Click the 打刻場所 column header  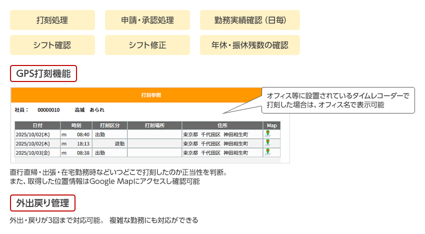154,125
